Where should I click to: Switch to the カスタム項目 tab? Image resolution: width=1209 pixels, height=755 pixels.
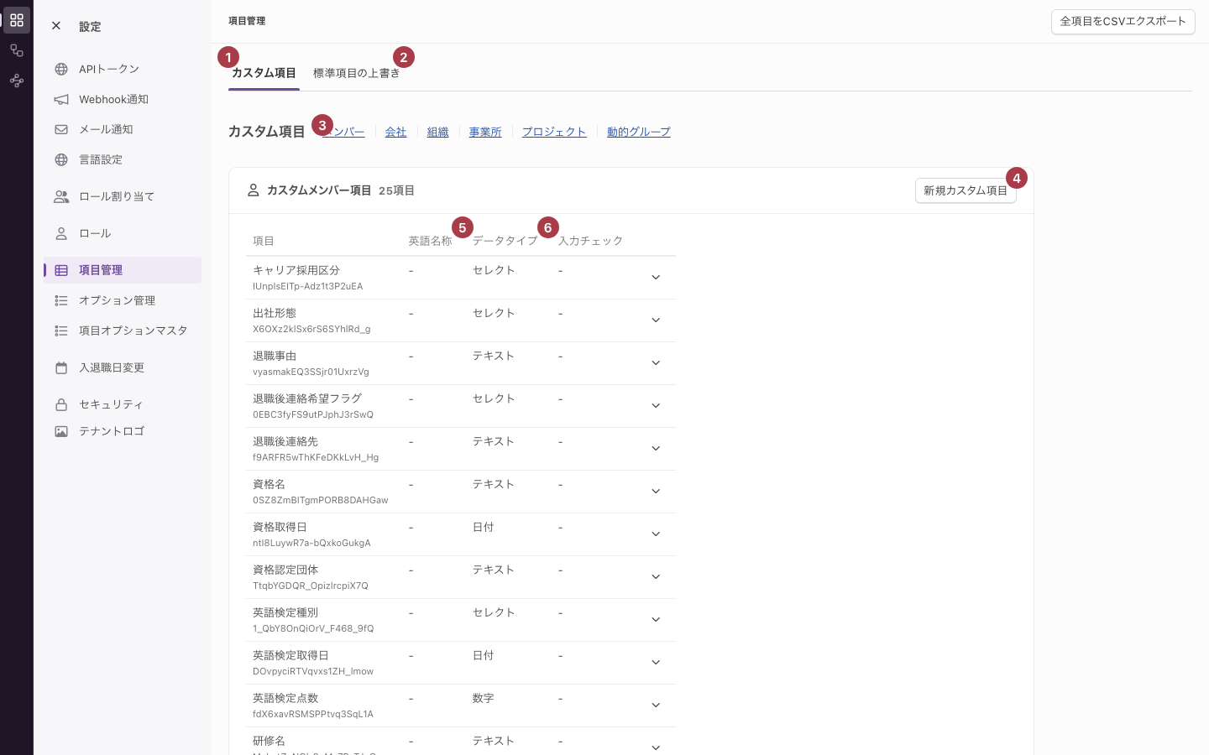click(x=264, y=73)
